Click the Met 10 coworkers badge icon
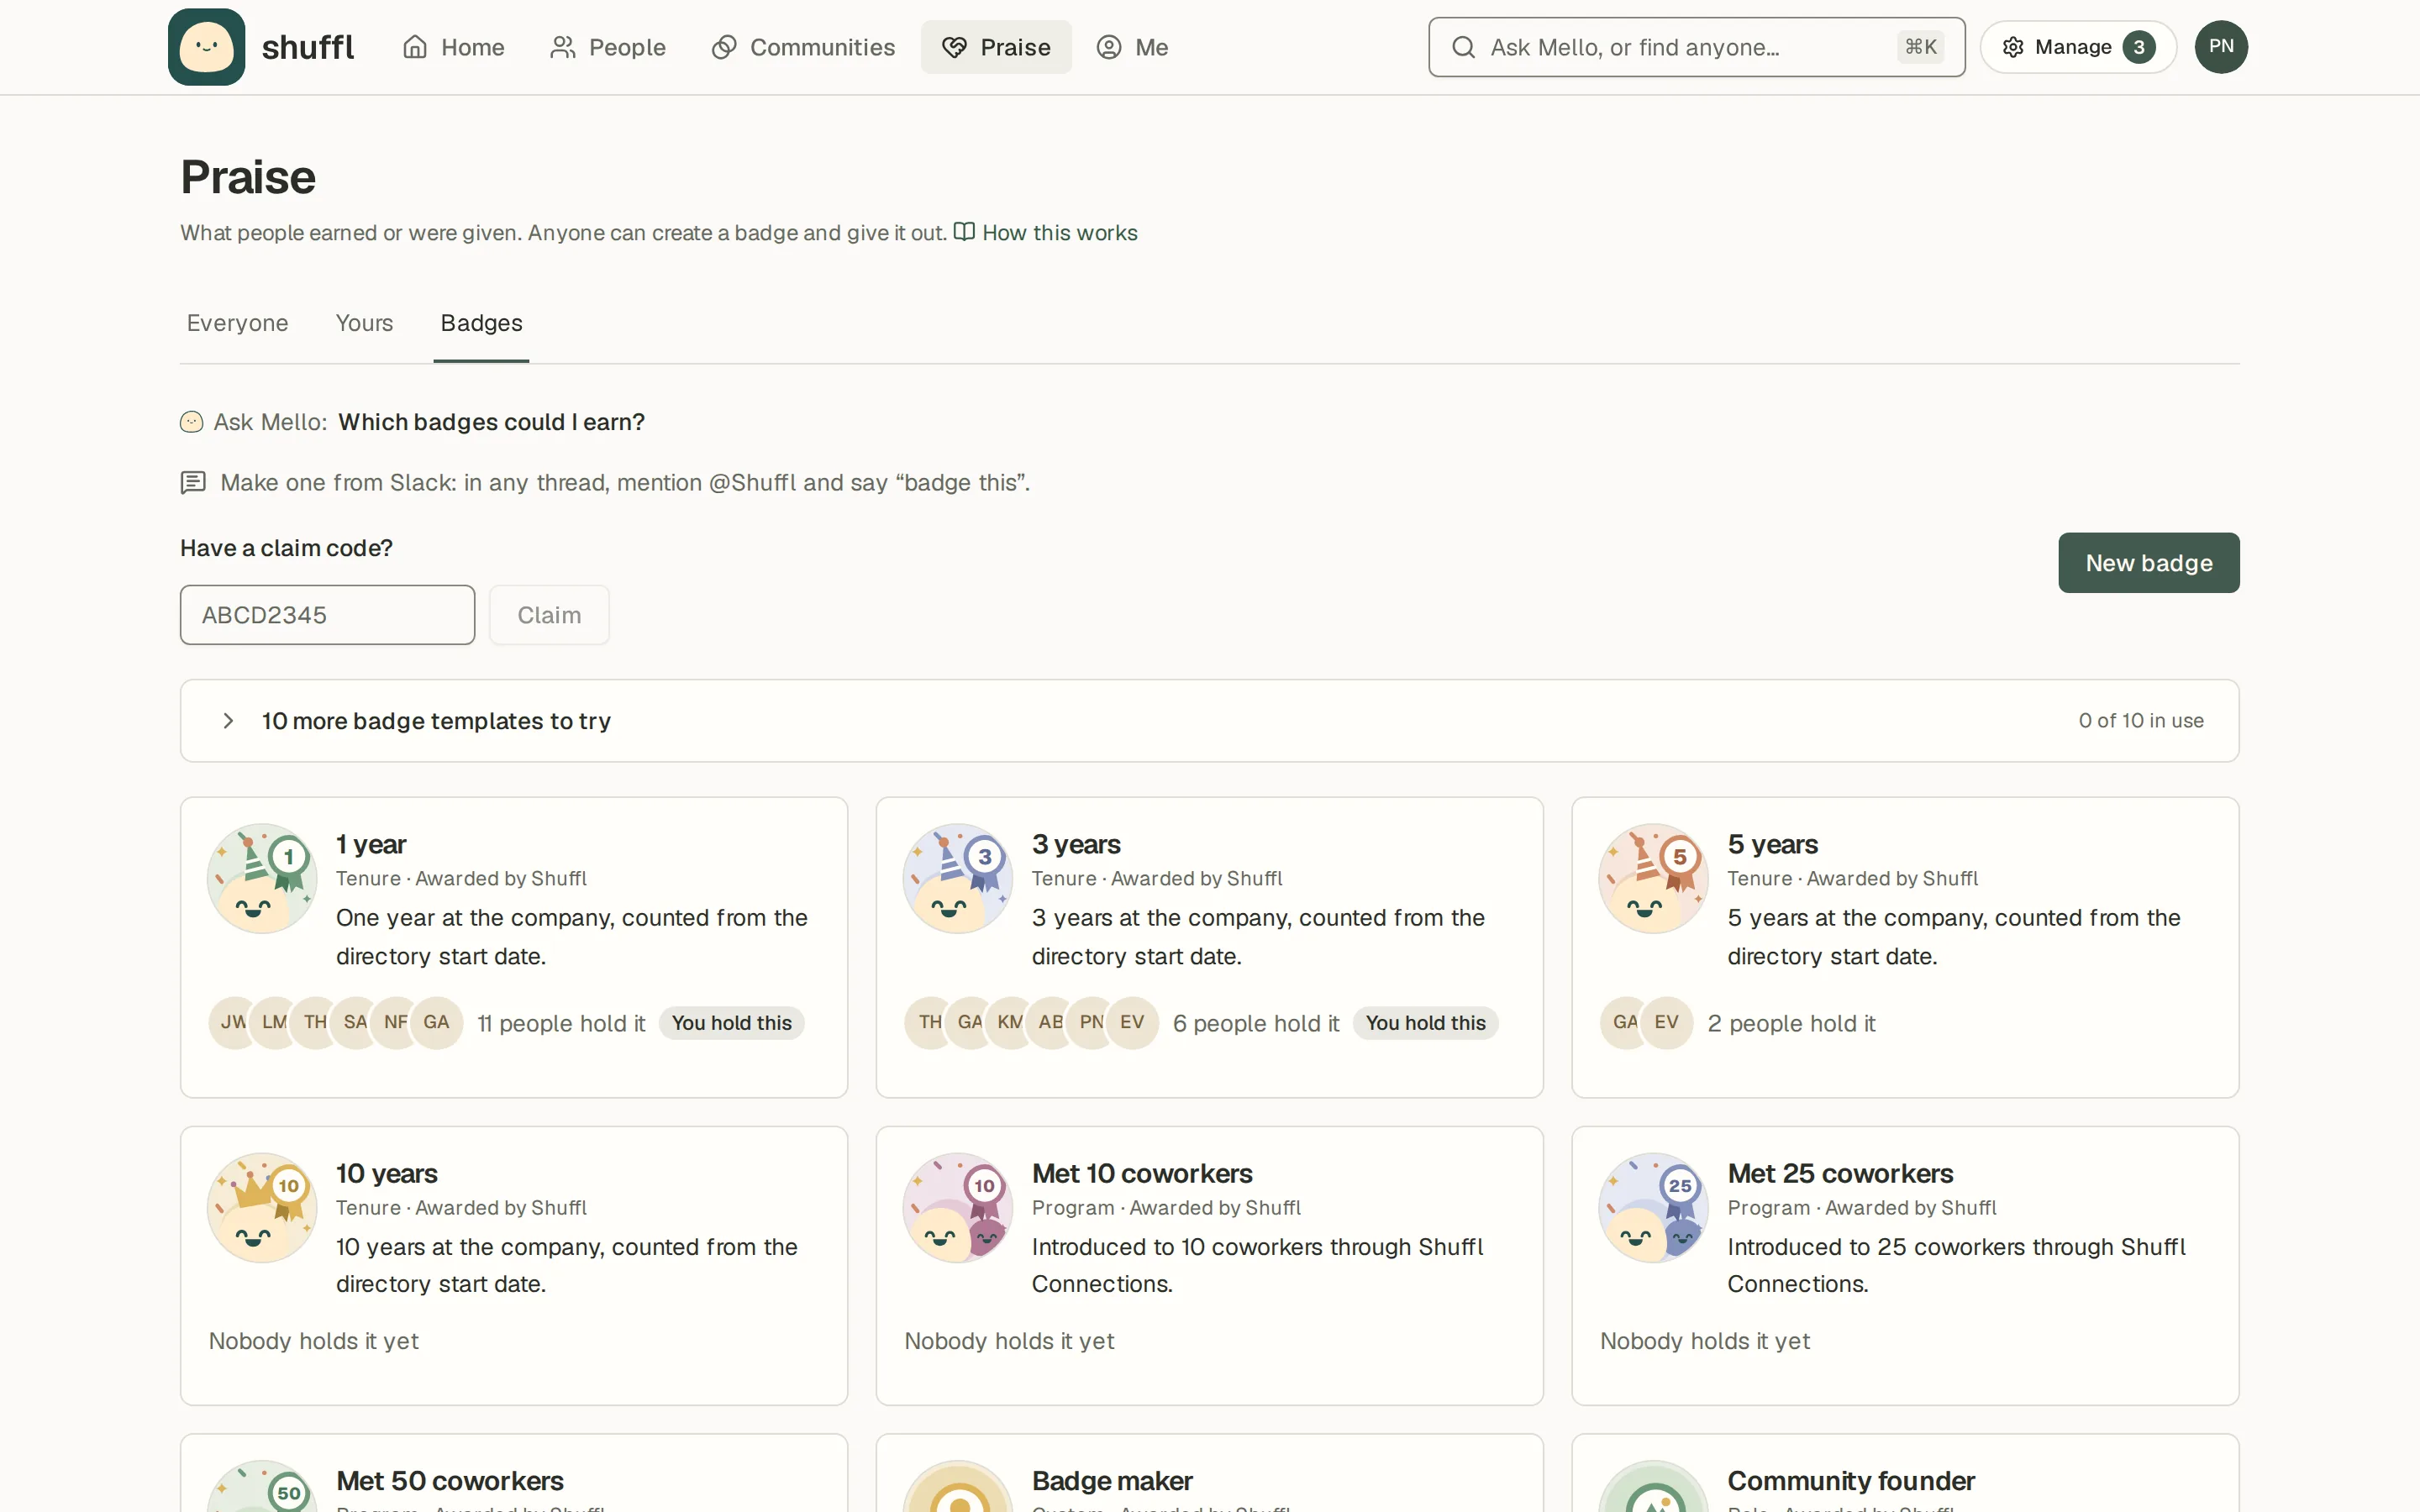The image size is (2420, 1512). click(x=957, y=1208)
